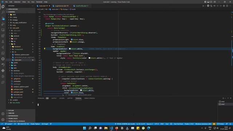Image resolution: width=233 pixels, height=131 pixels.
Task: Click the blue color swatch on primaryColorLight line
Action: (x=72, y=40)
